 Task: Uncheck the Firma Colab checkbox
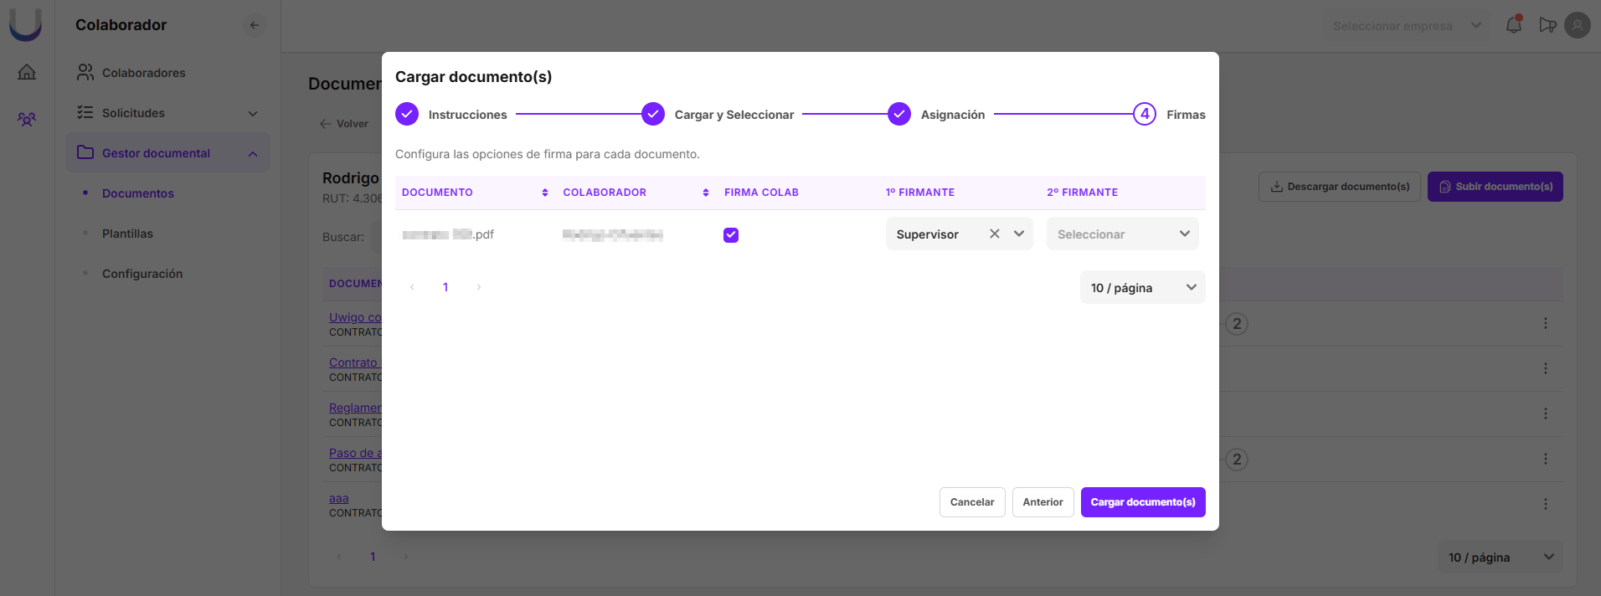point(731,235)
